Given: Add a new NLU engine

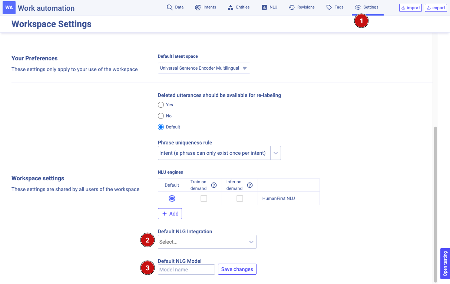Looking at the screenshot, I should [x=170, y=213].
